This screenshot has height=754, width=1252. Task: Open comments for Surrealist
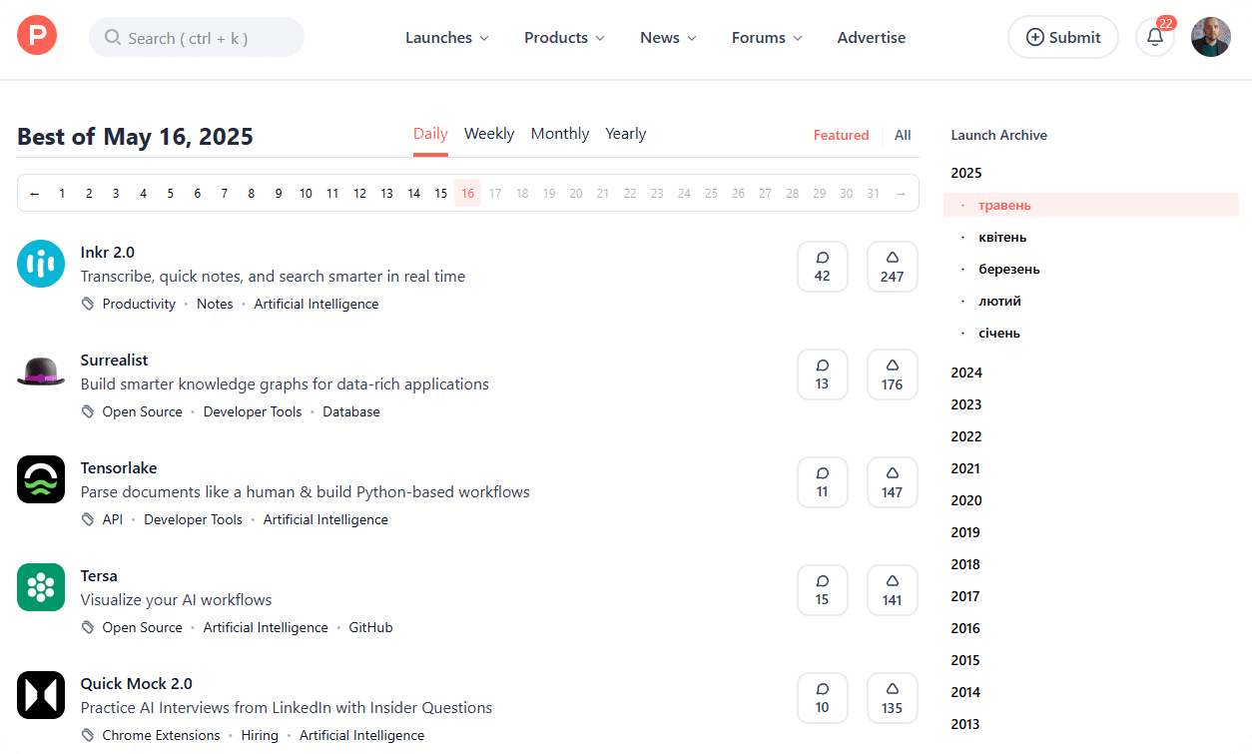(x=822, y=375)
